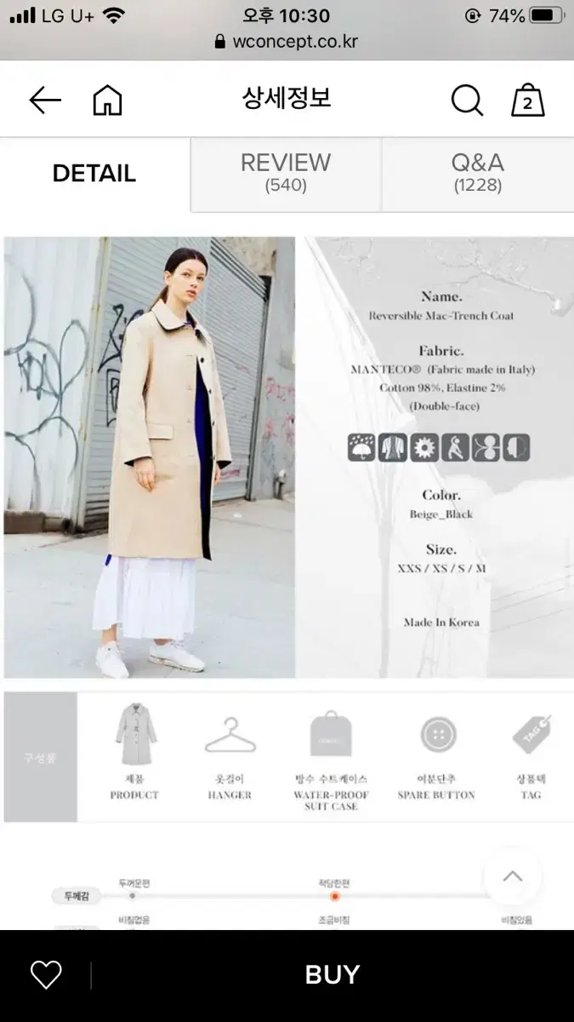
Task: Tap the water-proof suit case icon
Action: click(331, 734)
